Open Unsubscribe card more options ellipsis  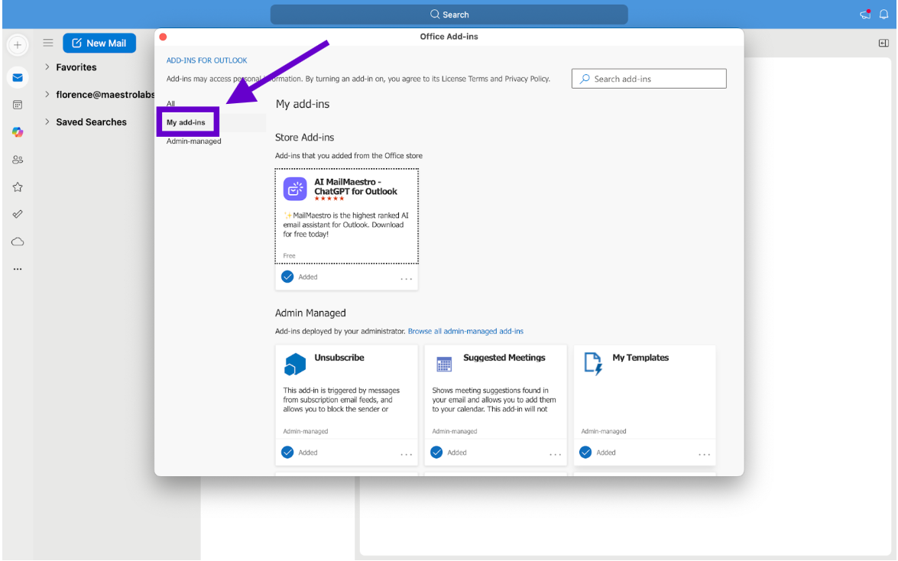tap(406, 454)
